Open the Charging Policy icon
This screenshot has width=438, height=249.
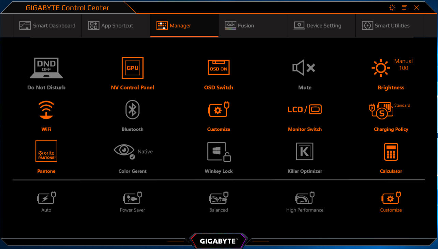381,110
